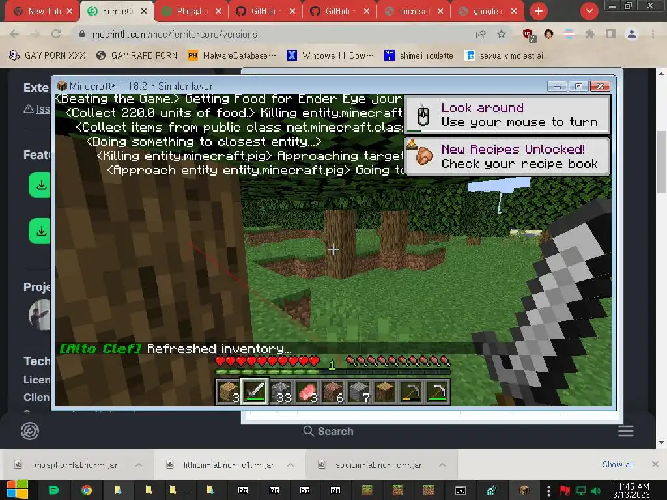Image resolution: width=667 pixels, height=500 pixels.
Task: Click Show all downloads
Action: [x=617, y=464]
